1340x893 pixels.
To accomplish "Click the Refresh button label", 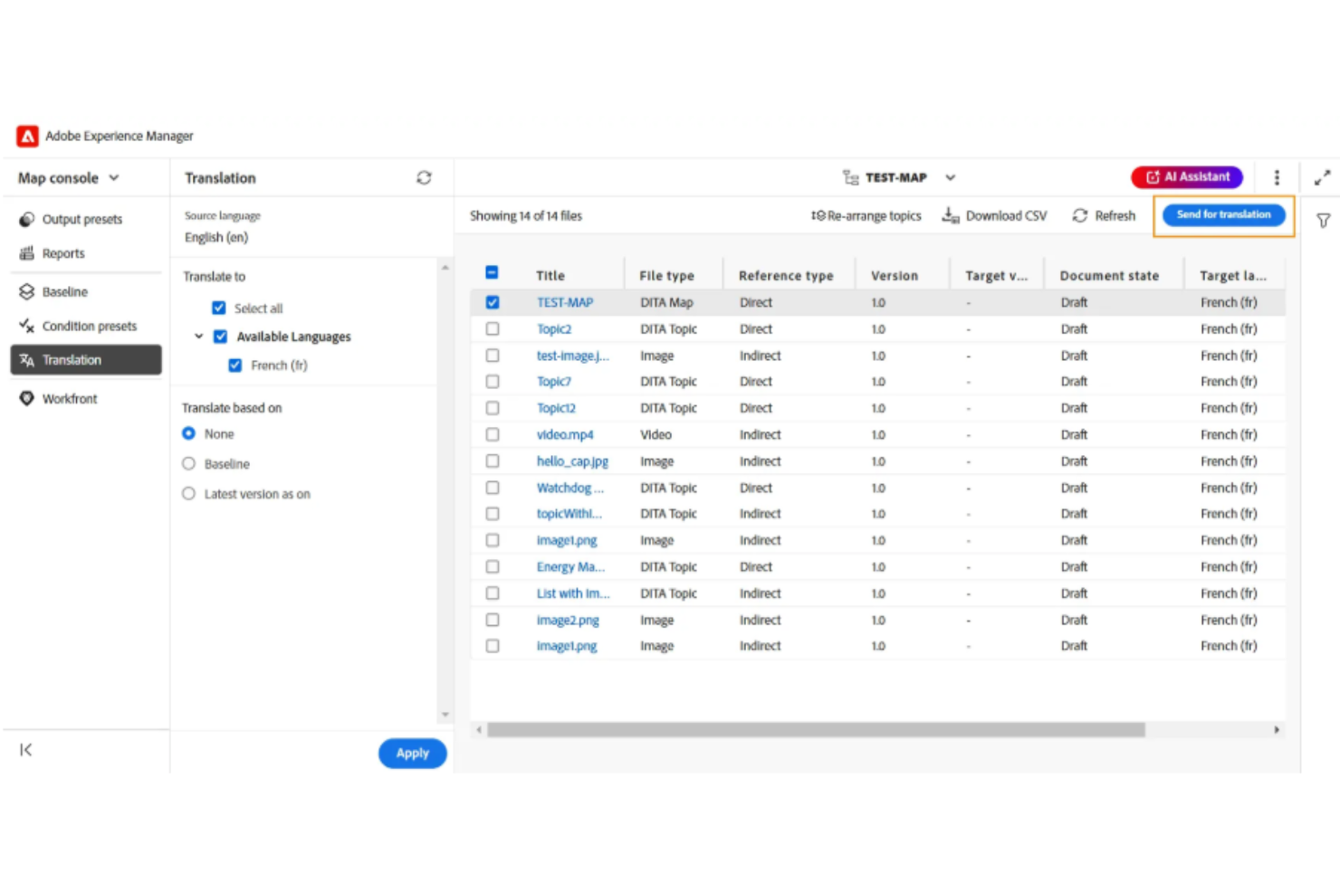I will [1115, 215].
